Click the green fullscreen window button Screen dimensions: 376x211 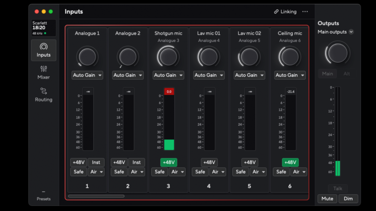(x=51, y=12)
